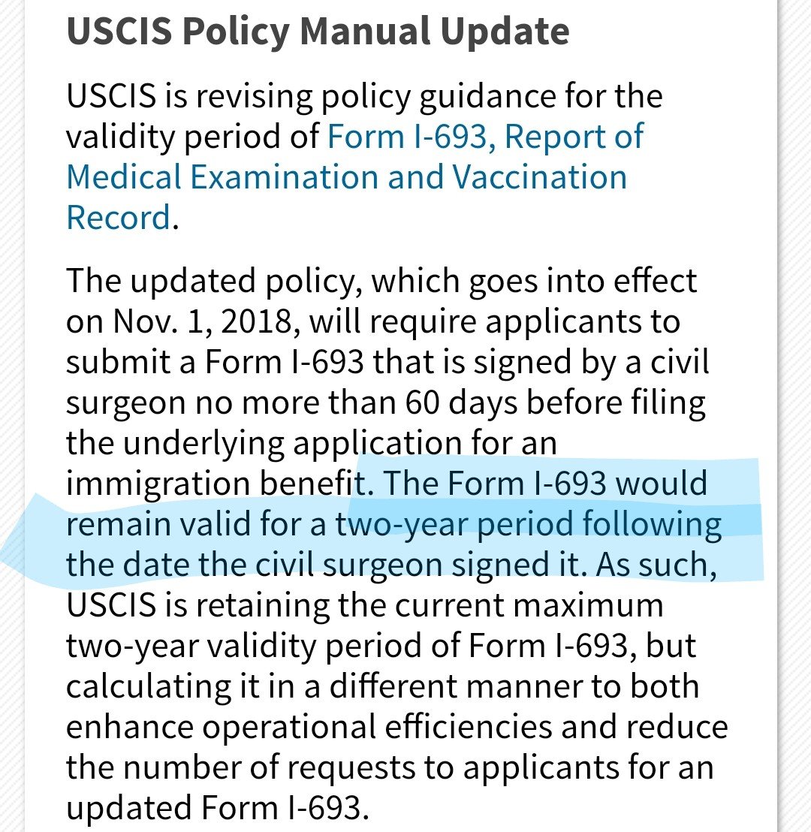The image size is (811, 832).
Task: Click the highlighted words "As such,"
Action: pos(656,565)
